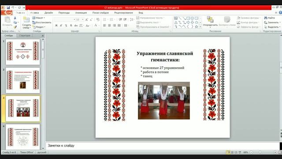Open the line spacing dropdown
This screenshot has width=282, height=159.
coord(132,19)
